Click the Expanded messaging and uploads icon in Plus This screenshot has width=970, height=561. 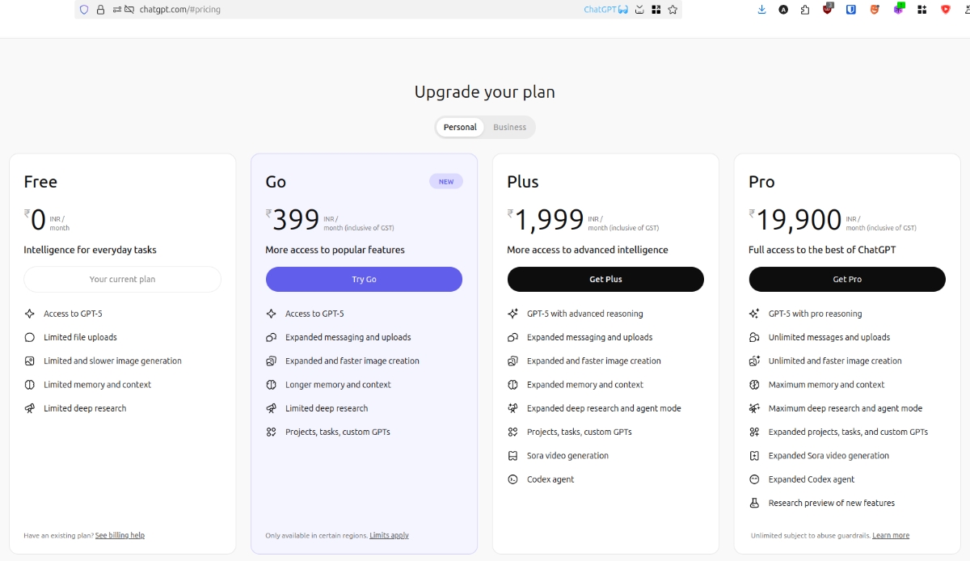(512, 337)
